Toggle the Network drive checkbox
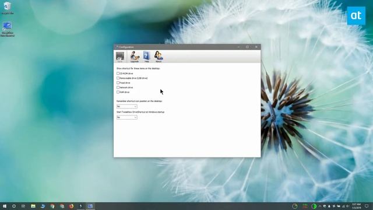The image size is (373, 210). (118, 87)
